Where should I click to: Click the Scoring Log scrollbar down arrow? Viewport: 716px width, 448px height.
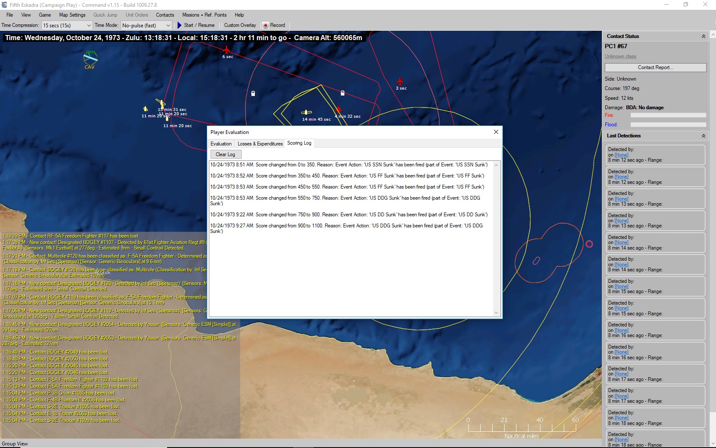pyautogui.click(x=496, y=313)
